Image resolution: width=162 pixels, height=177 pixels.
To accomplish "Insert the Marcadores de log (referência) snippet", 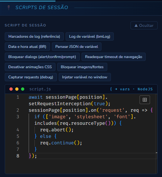I will click(x=34, y=36).
